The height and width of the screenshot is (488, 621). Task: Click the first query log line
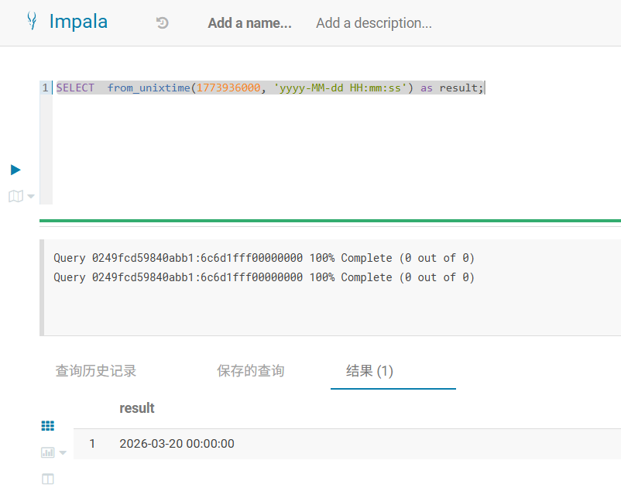point(263,258)
